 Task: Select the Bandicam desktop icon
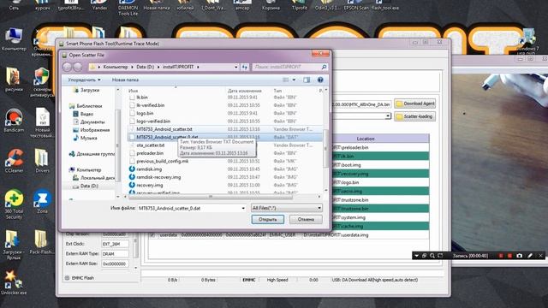(x=14, y=120)
